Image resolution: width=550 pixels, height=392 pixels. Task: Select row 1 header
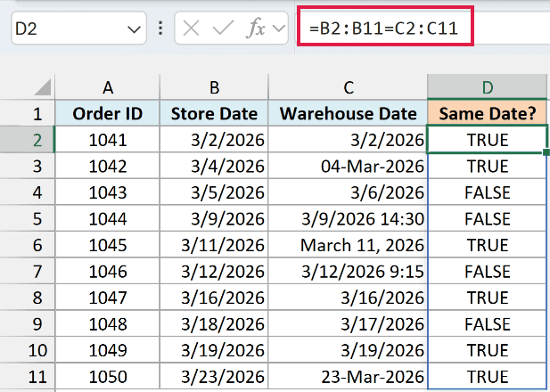[x=28, y=114]
